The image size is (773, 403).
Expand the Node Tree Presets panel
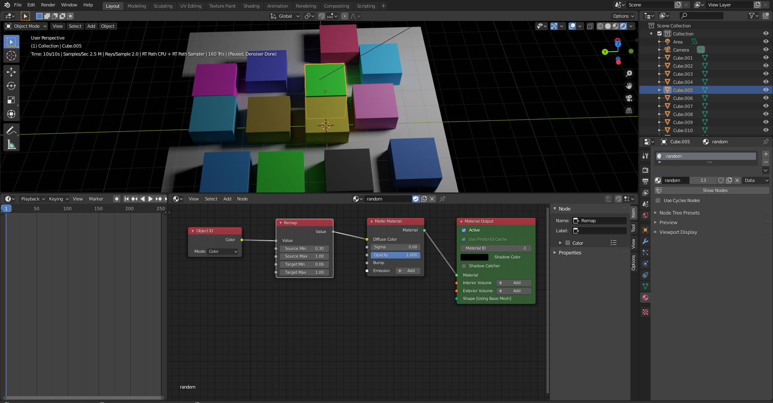point(679,213)
